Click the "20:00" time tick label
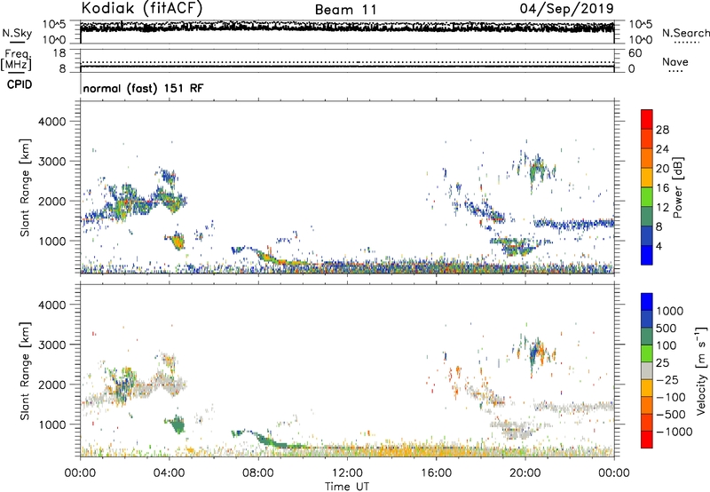 coord(525,473)
